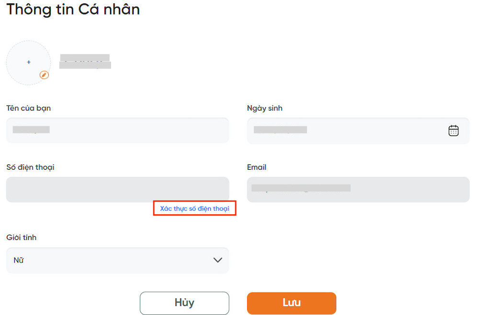Click the Xác thực số điện thoại link
This screenshot has height=315, width=479.
pos(194,208)
